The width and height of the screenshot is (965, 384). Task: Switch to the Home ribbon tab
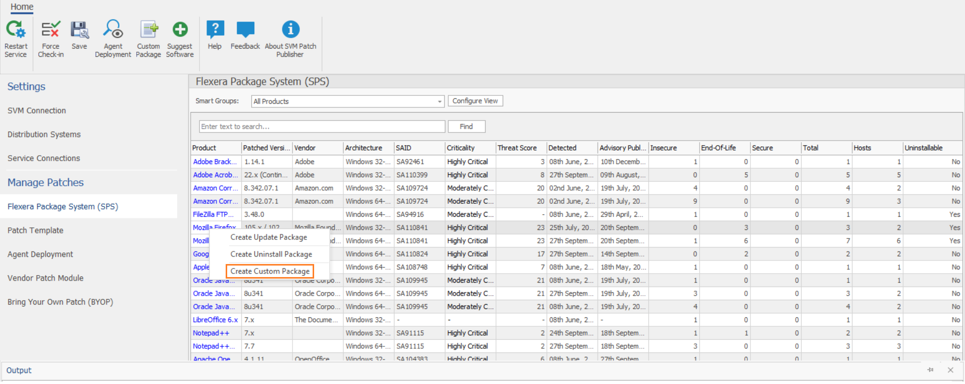pos(22,7)
